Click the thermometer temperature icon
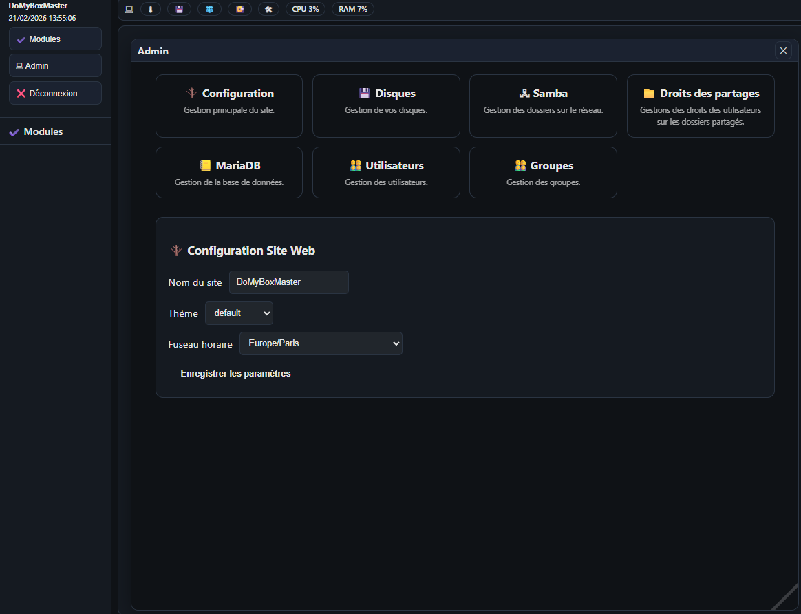 click(151, 10)
